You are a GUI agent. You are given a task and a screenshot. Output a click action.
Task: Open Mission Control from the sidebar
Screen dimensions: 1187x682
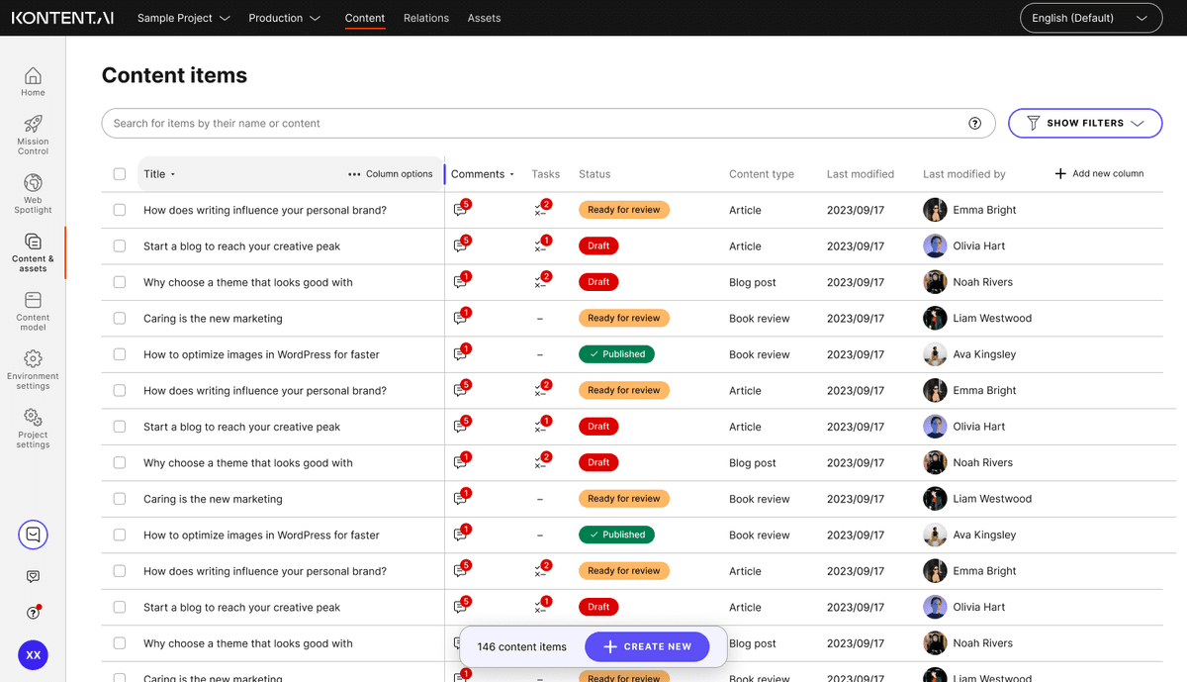[33, 134]
